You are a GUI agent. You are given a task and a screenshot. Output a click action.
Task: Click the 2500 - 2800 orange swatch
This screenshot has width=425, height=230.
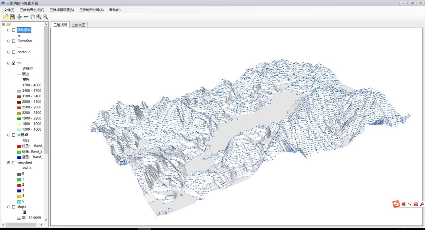coord(19,108)
